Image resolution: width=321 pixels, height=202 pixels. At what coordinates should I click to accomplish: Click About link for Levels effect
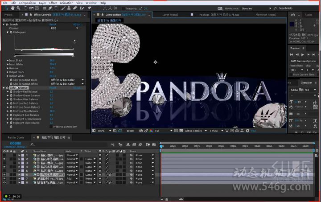(78, 25)
